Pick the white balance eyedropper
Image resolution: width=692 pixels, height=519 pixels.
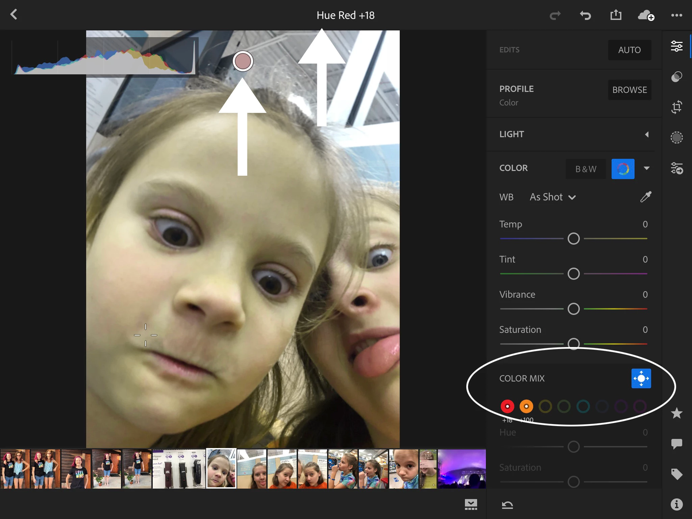pos(645,197)
